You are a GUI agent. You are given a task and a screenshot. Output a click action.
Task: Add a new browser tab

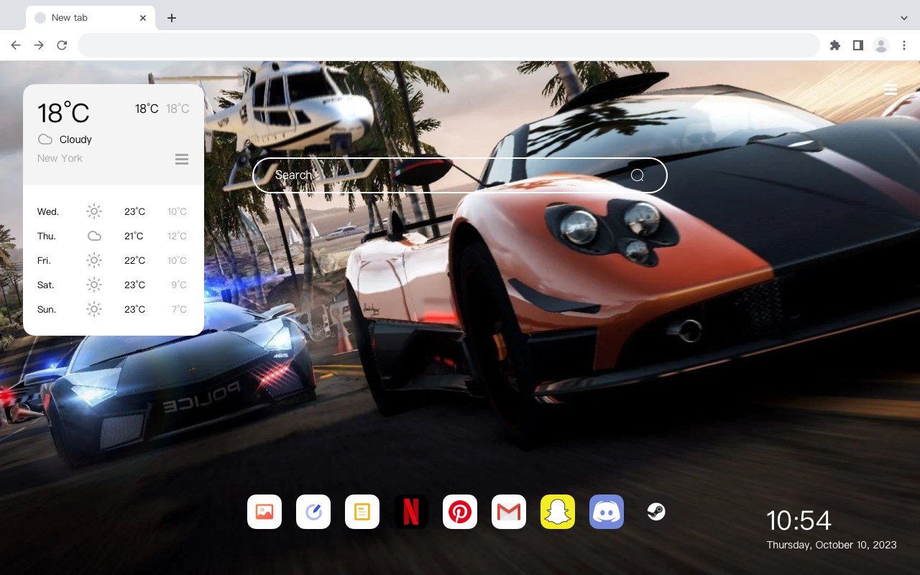[171, 18]
